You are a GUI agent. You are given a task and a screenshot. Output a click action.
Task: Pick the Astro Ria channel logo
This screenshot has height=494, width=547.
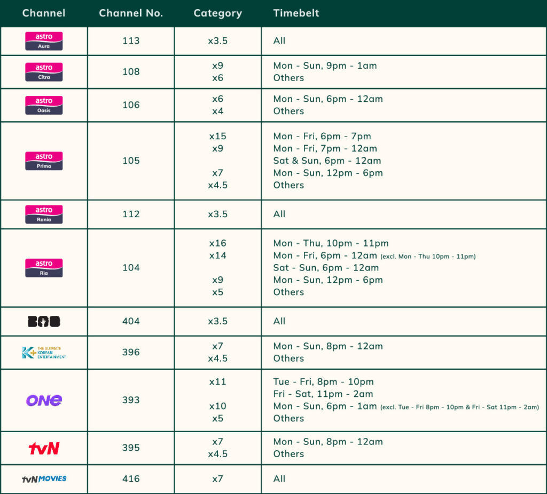coord(44,268)
